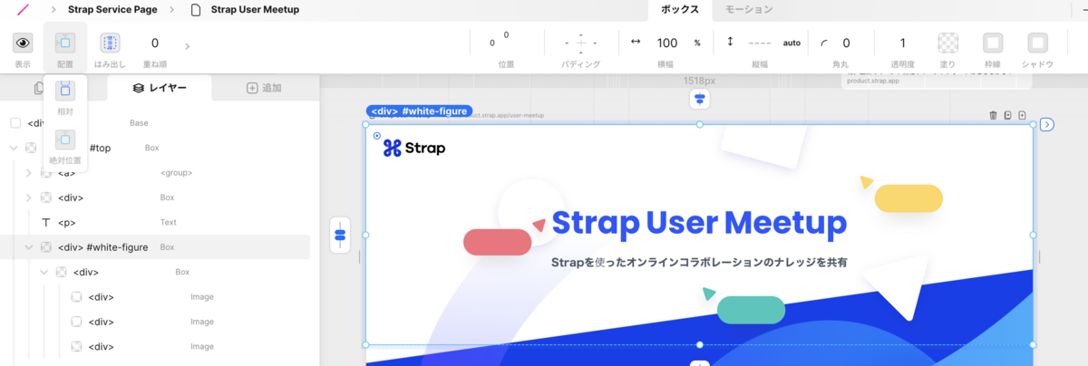Edit the 角丸 corner radius value
The image size is (1088, 366).
click(846, 43)
